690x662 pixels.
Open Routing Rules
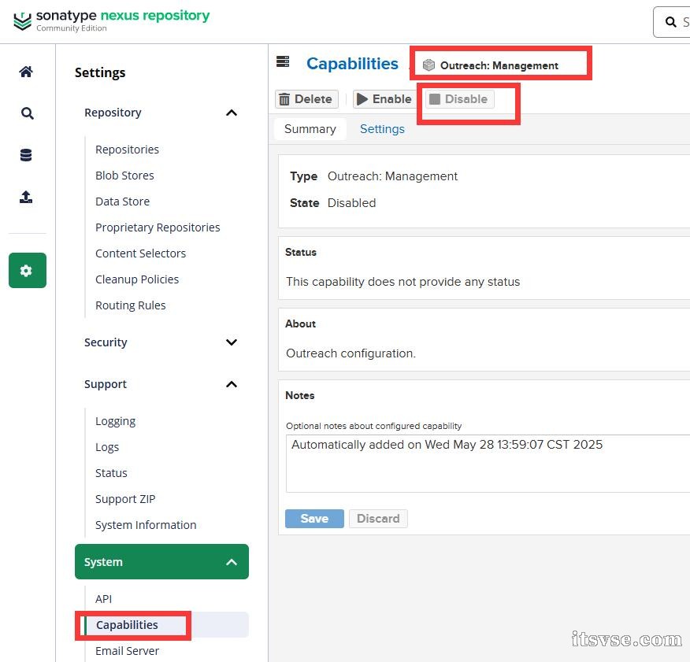coord(130,305)
